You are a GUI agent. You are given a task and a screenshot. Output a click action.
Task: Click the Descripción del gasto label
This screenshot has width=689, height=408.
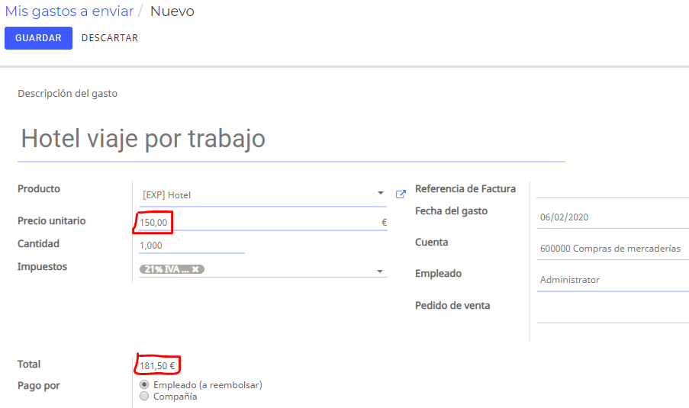point(68,94)
